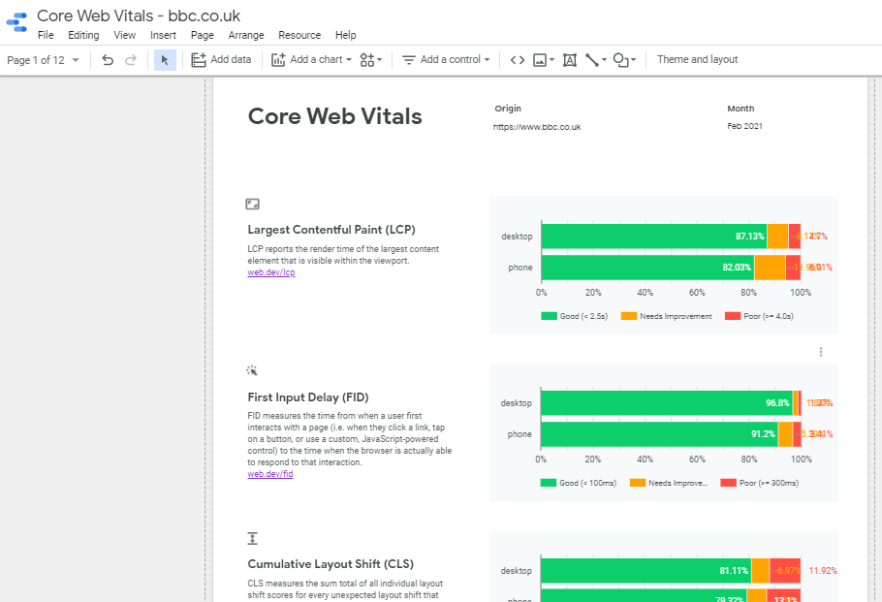Insert embed code using the </> tool
Screen dimensions: 882x602
click(517, 59)
